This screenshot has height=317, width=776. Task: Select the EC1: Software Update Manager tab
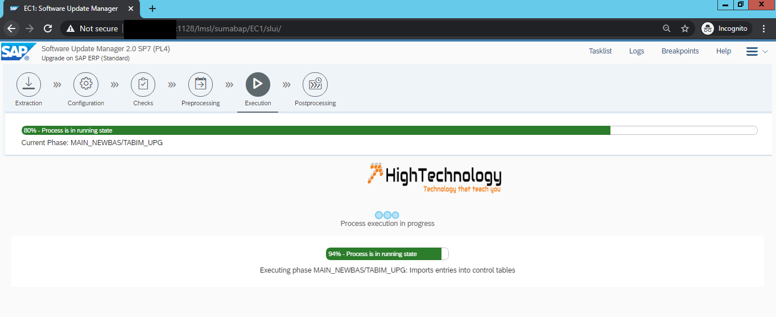pos(72,9)
